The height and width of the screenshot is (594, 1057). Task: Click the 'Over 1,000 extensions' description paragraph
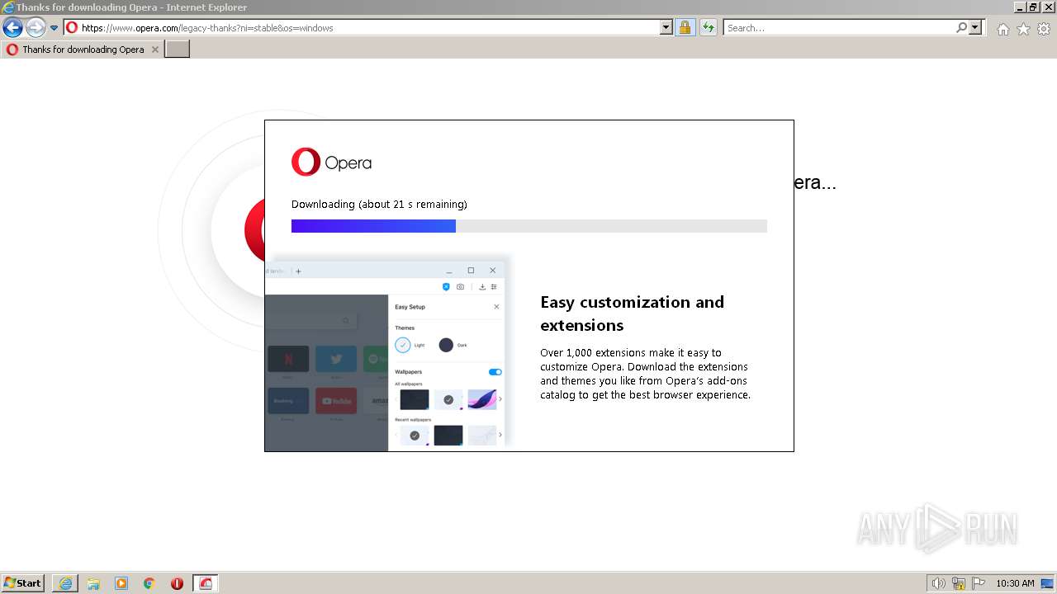pyautogui.click(x=645, y=374)
